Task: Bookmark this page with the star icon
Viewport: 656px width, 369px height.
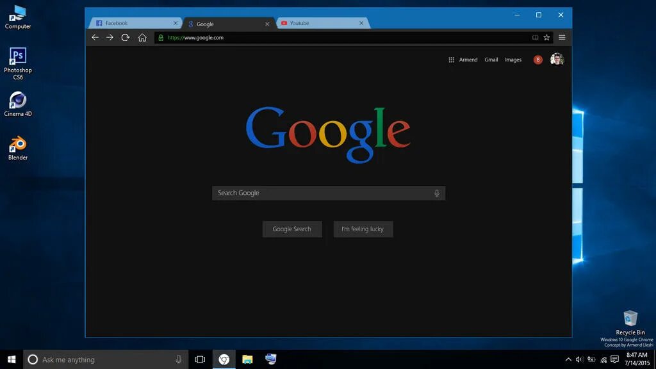Action: 546,38
